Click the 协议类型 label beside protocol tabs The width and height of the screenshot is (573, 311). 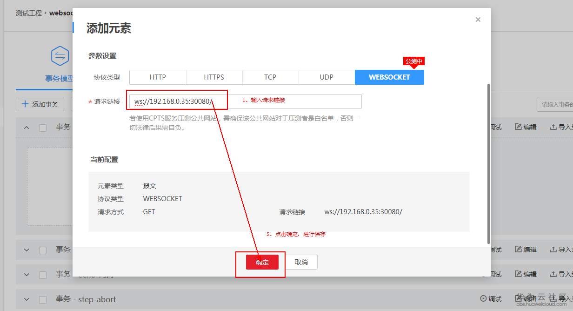[107, 77]
